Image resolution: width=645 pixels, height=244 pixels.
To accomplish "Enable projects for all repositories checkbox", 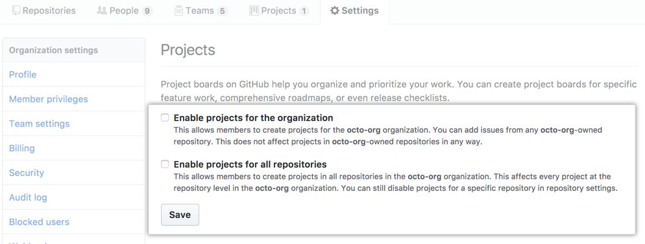I will [x=165, y=164].
